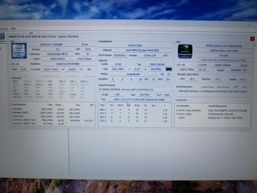This screenshot has width=257, height=193.
Task: Click the DDR3-1332 / PC3-10700 type value
Action: click(139, 99)
